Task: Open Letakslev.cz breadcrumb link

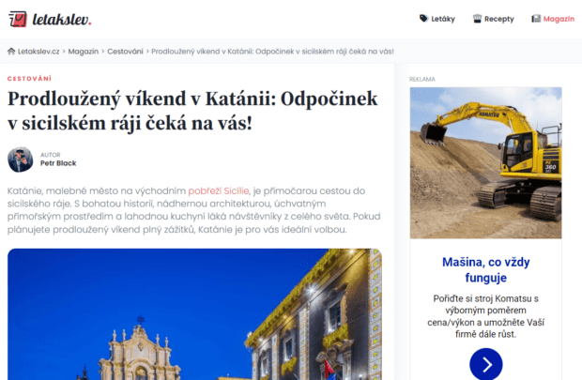Action: [x=38, y=52]
